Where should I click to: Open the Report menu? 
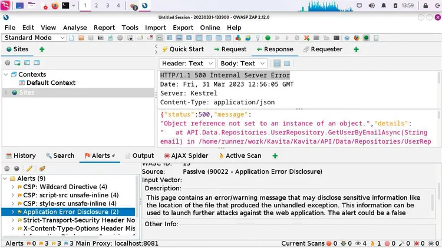(104, 28)
